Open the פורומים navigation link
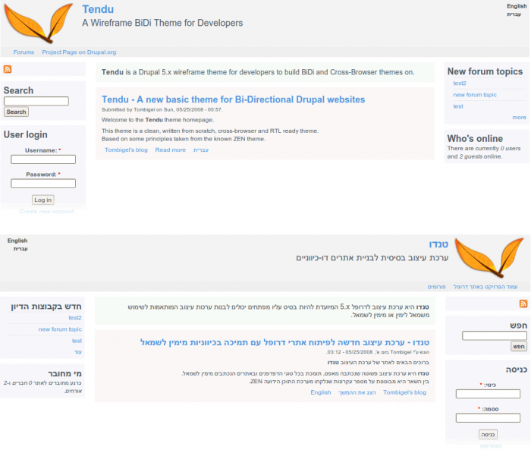 (x=436, y=287)
